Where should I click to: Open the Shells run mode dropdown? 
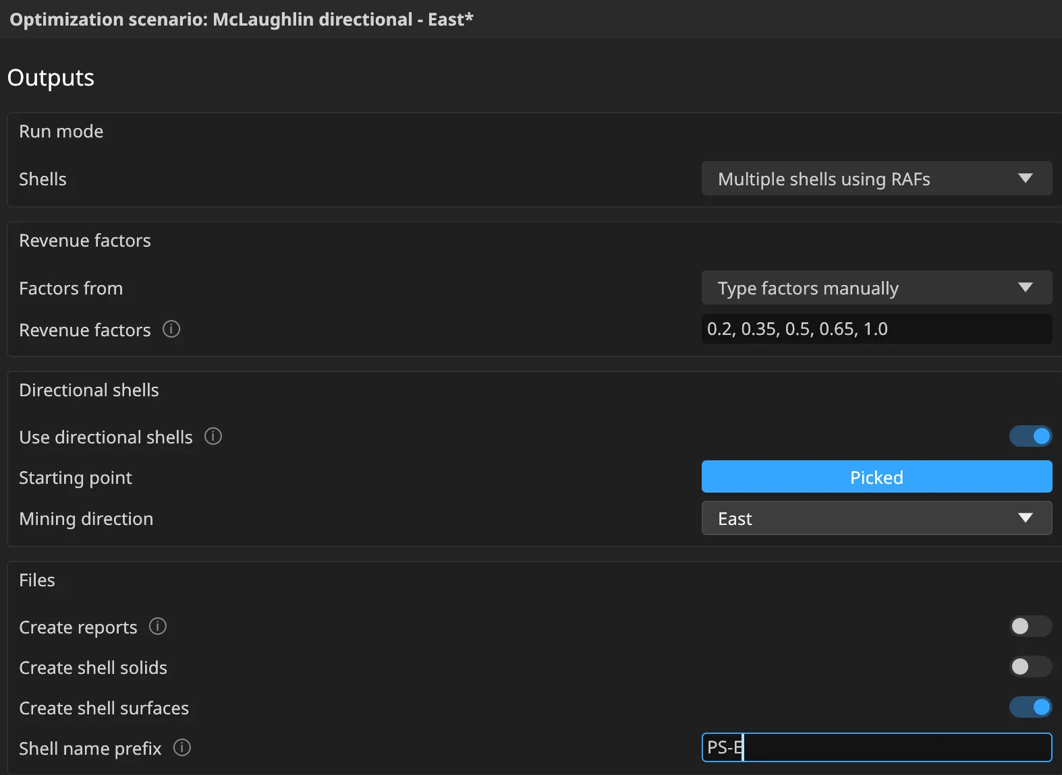pos(876,179)
